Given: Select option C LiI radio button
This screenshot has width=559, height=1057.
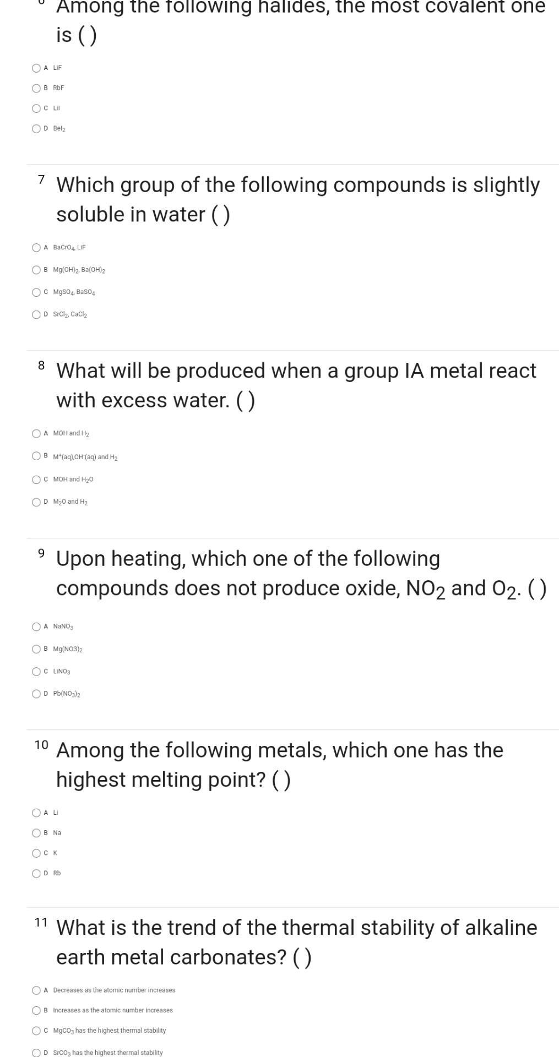Looking at the screenshot, I should [36, 108].
